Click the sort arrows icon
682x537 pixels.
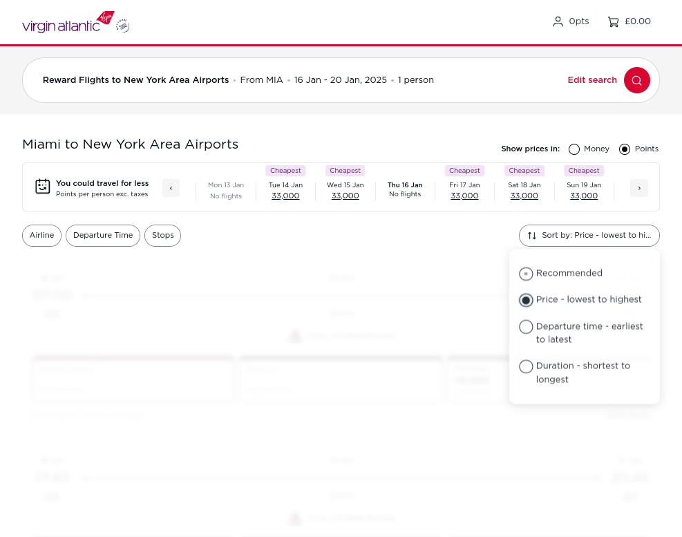(532, 236)
